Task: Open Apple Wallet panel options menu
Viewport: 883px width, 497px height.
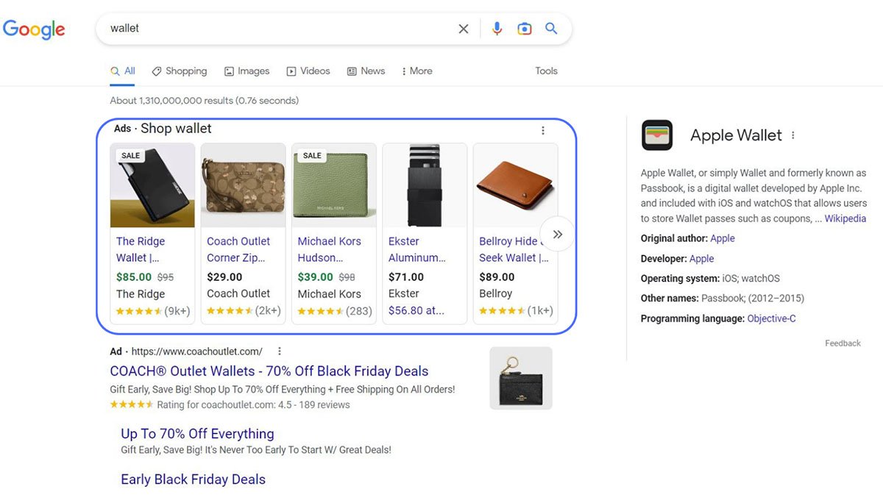Action: coord(793,135)
